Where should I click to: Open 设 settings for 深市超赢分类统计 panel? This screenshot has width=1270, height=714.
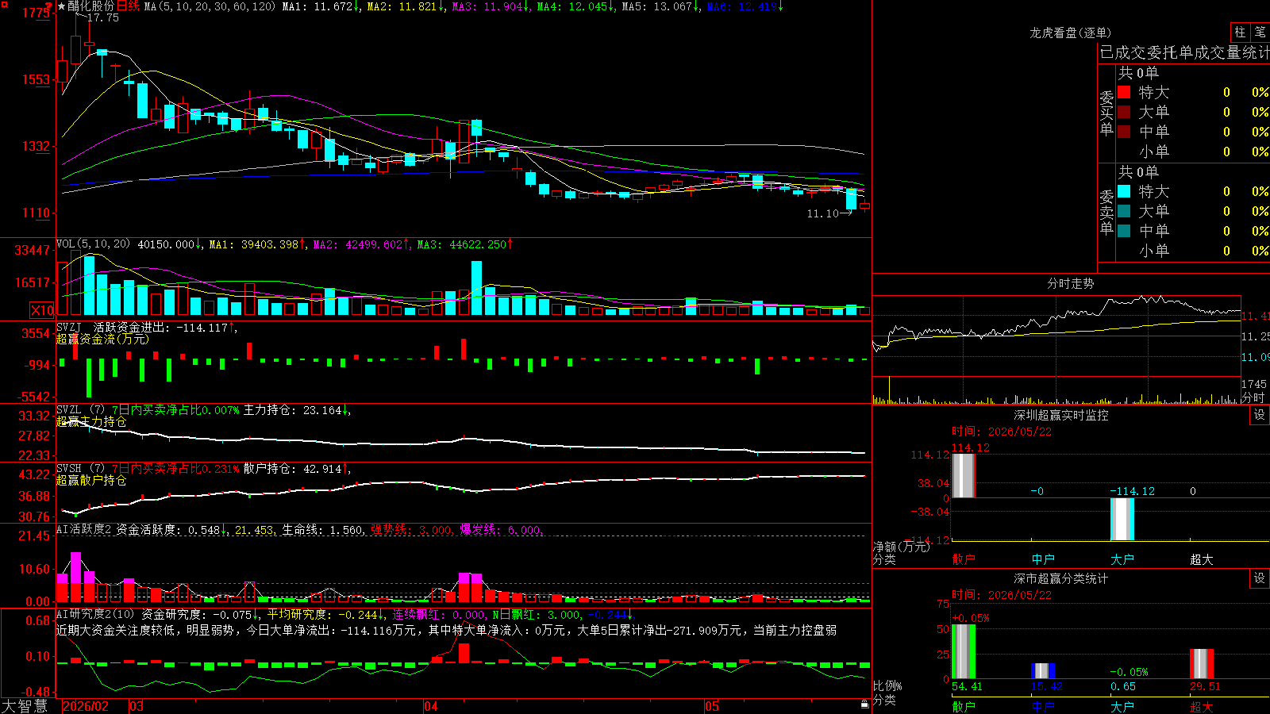pos(1259,578)
